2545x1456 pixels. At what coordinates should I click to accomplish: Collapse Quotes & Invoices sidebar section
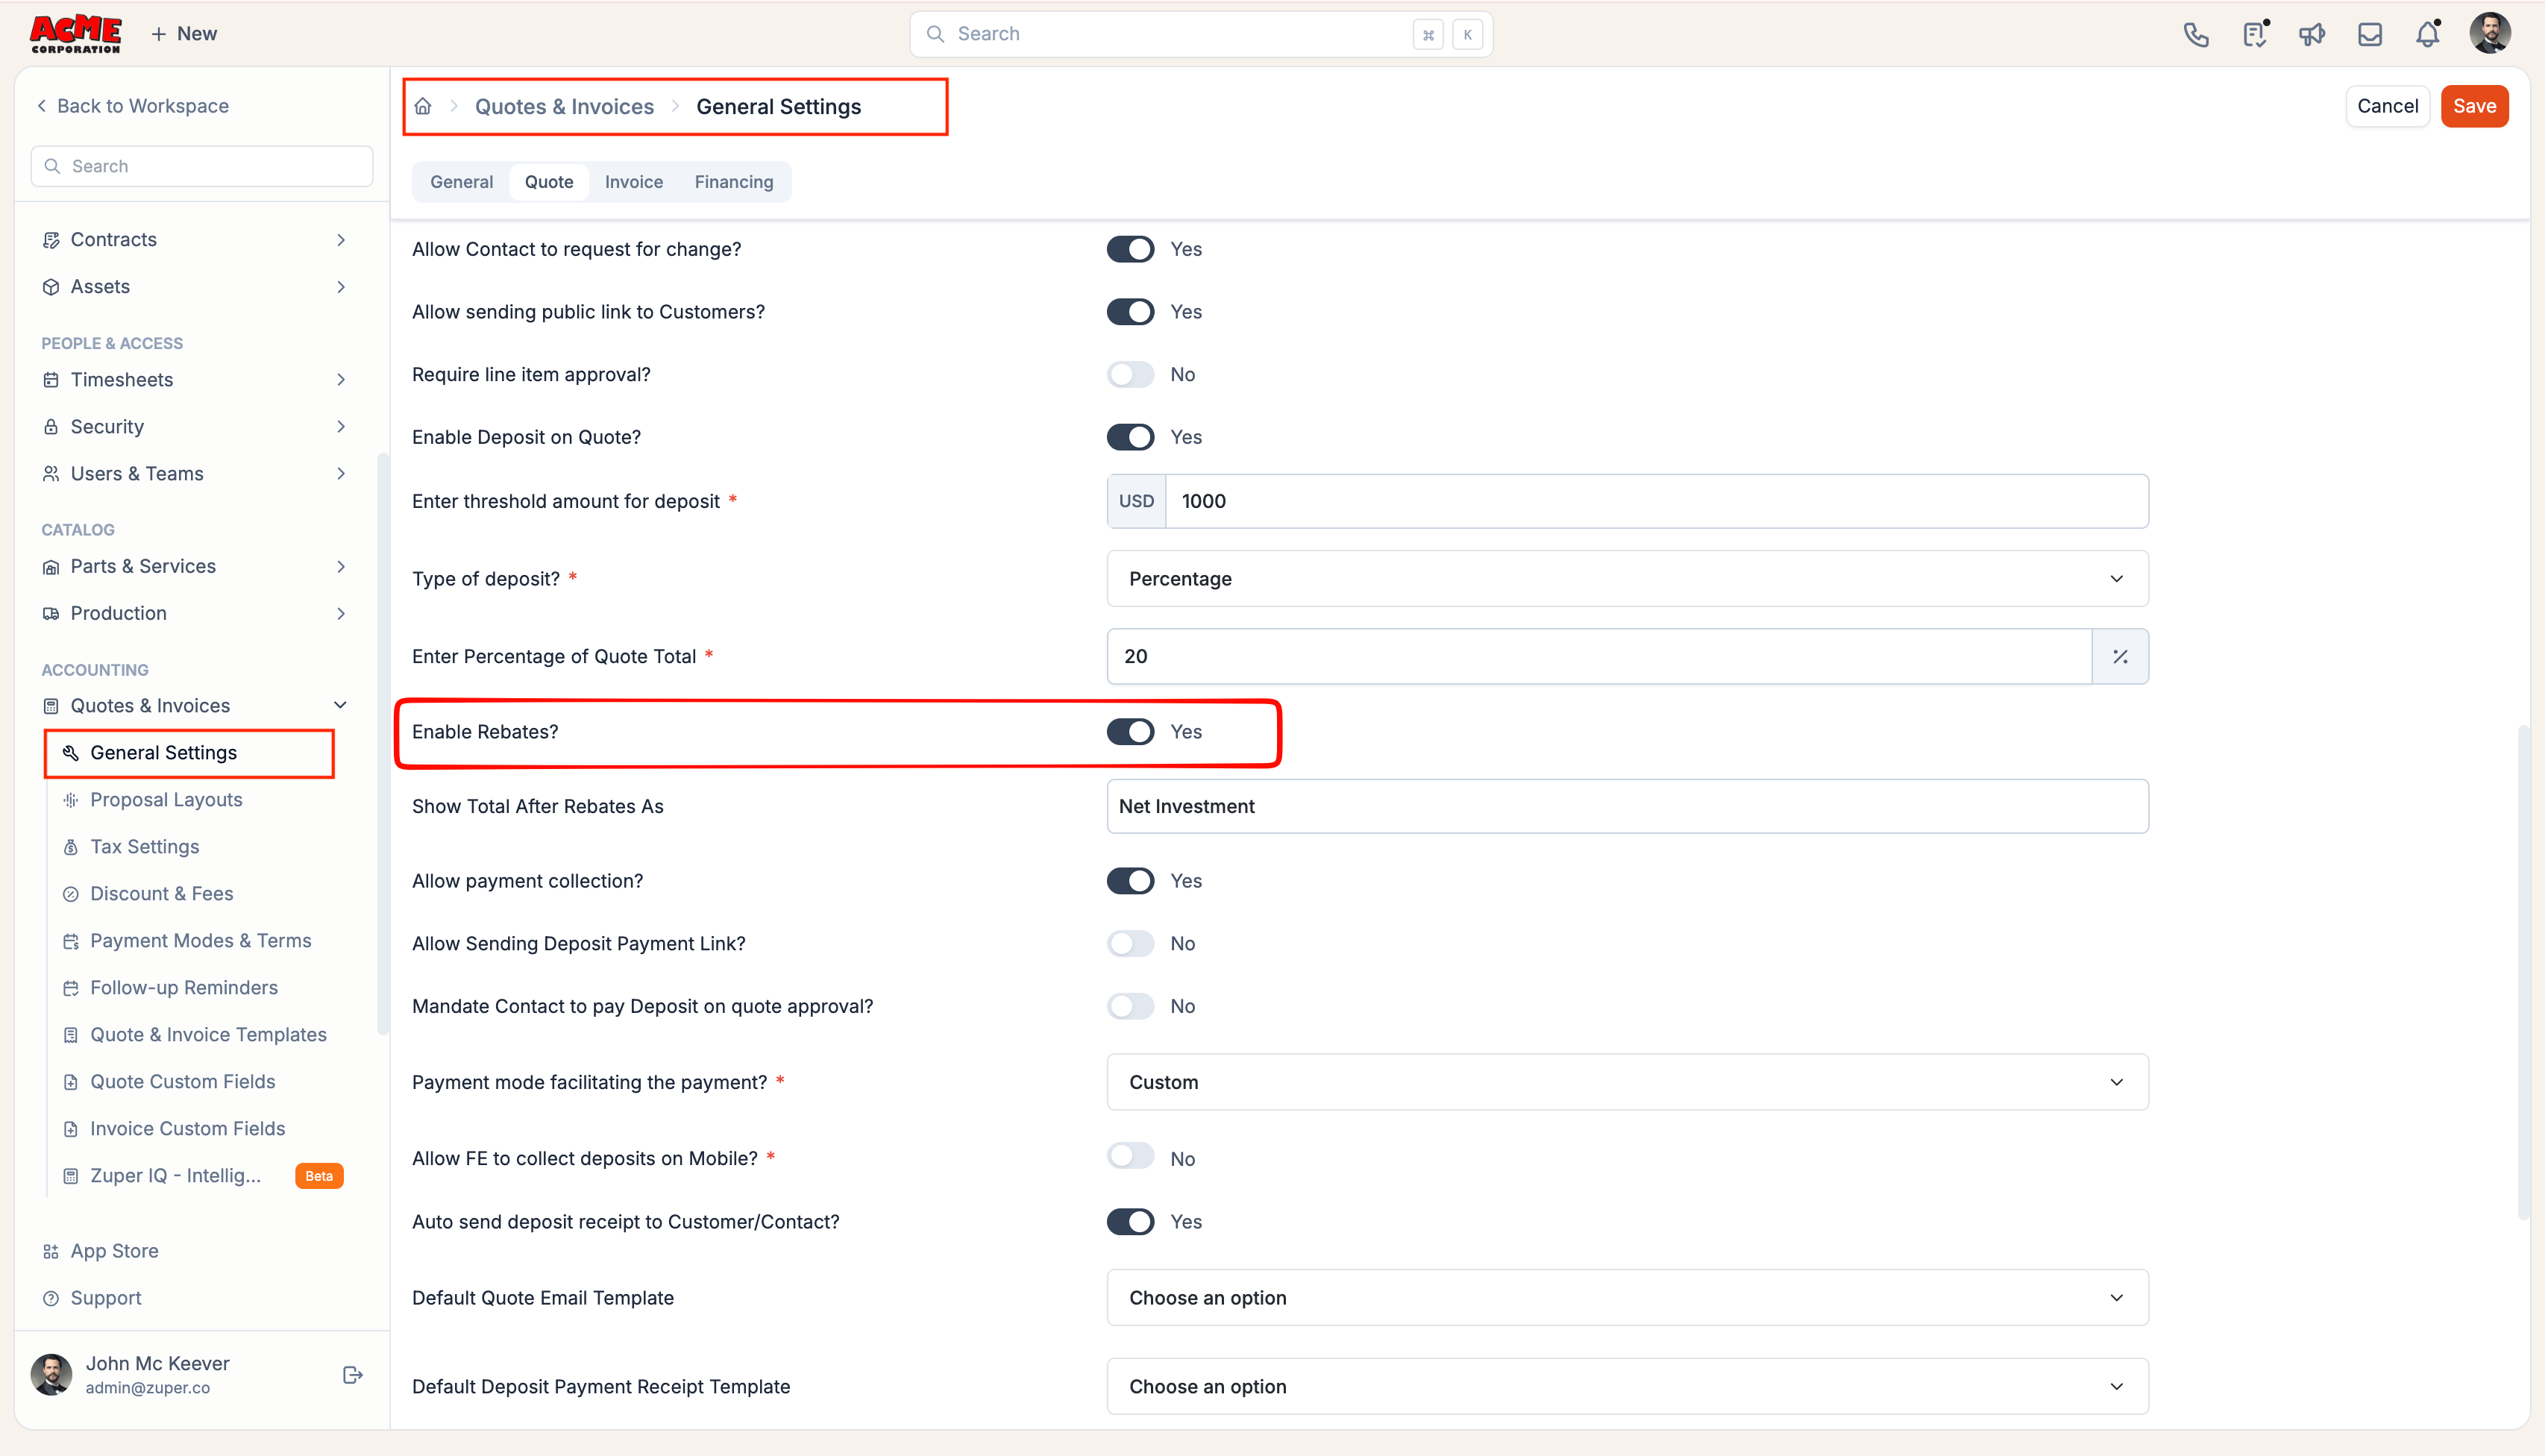coord(195,705)
